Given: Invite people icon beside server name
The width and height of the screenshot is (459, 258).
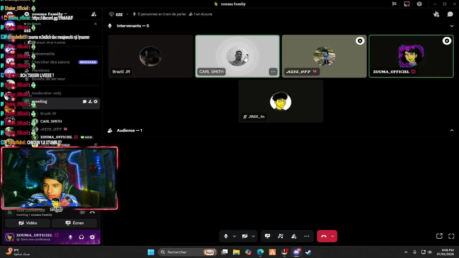Looking at the screenshot, I should tap(94, 14).
